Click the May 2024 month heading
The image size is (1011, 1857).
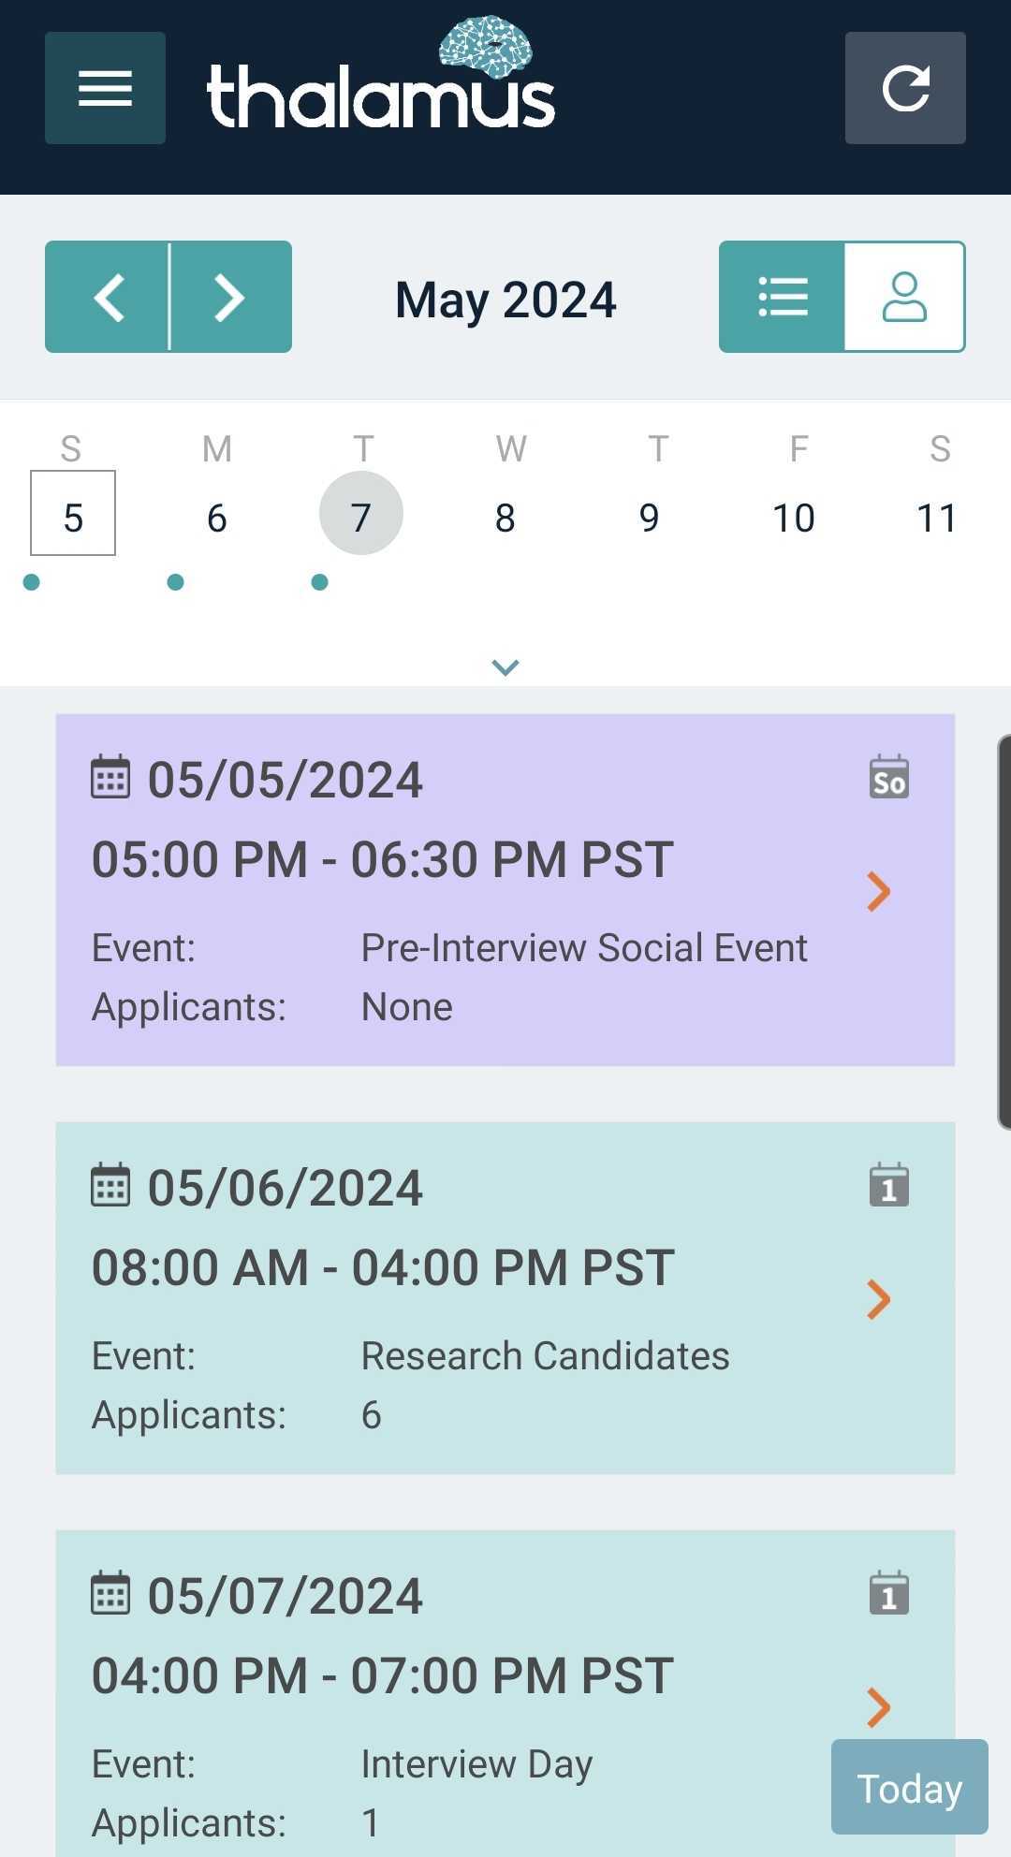[x=505, y=300]
